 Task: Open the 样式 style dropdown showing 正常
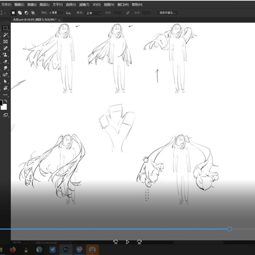pyautogui.click(x=94, y=13)
